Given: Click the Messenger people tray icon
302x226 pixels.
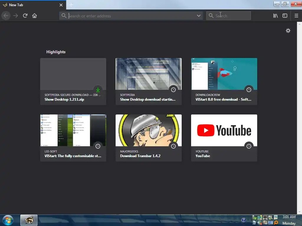Looking at the screenshot, I should pos(260,223).
